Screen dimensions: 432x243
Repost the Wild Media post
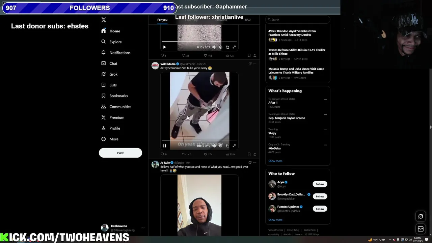[187, 154]
